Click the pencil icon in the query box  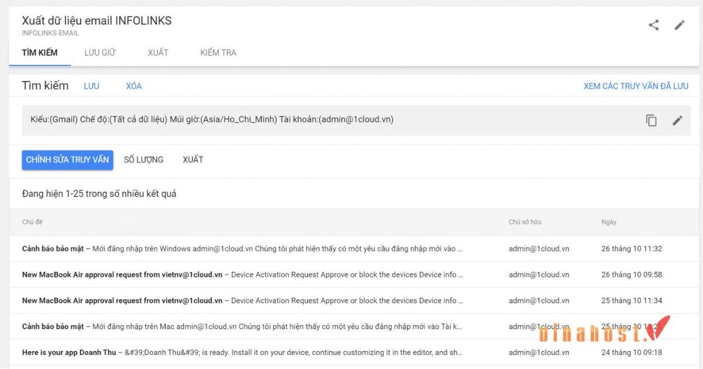[677, 120]
